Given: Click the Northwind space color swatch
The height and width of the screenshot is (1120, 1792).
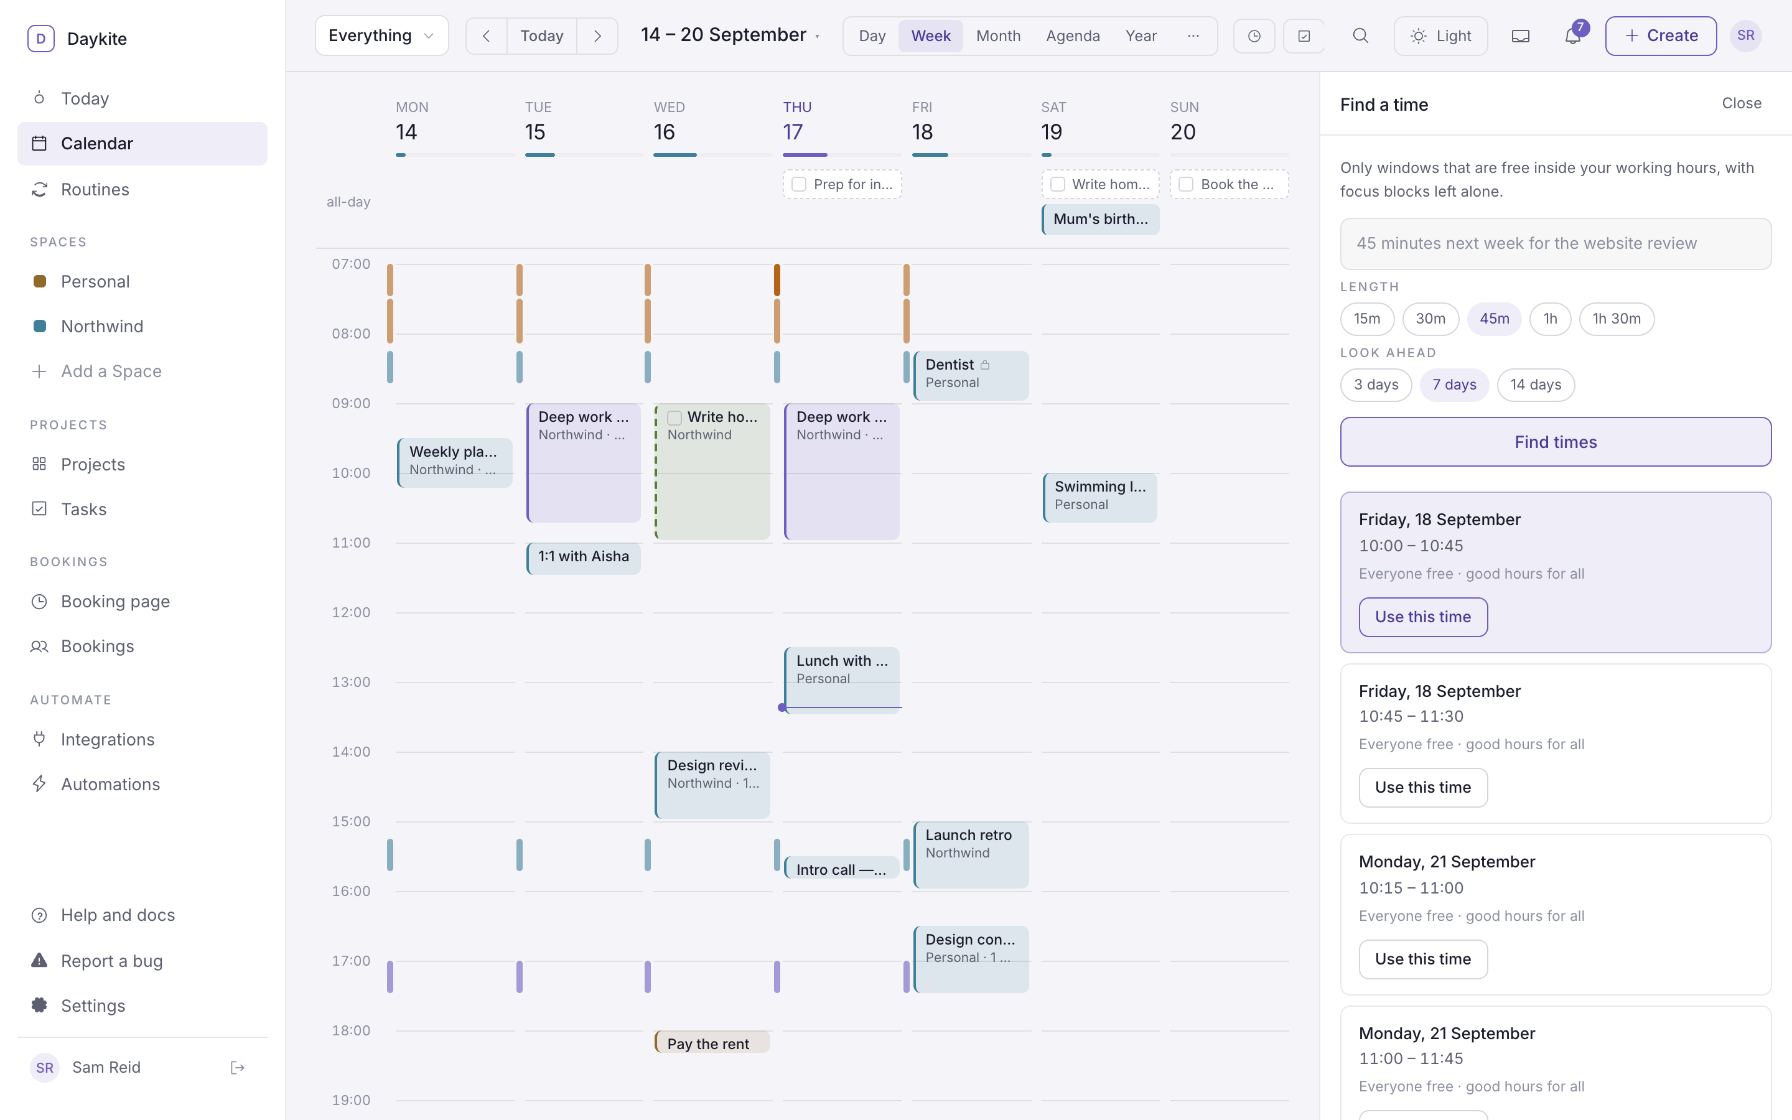Looking at the screenshot, I should point(40,326).
